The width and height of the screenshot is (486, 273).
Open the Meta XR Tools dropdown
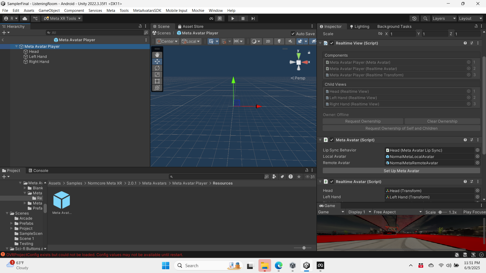pyautogui.click(x=62, y=18)
